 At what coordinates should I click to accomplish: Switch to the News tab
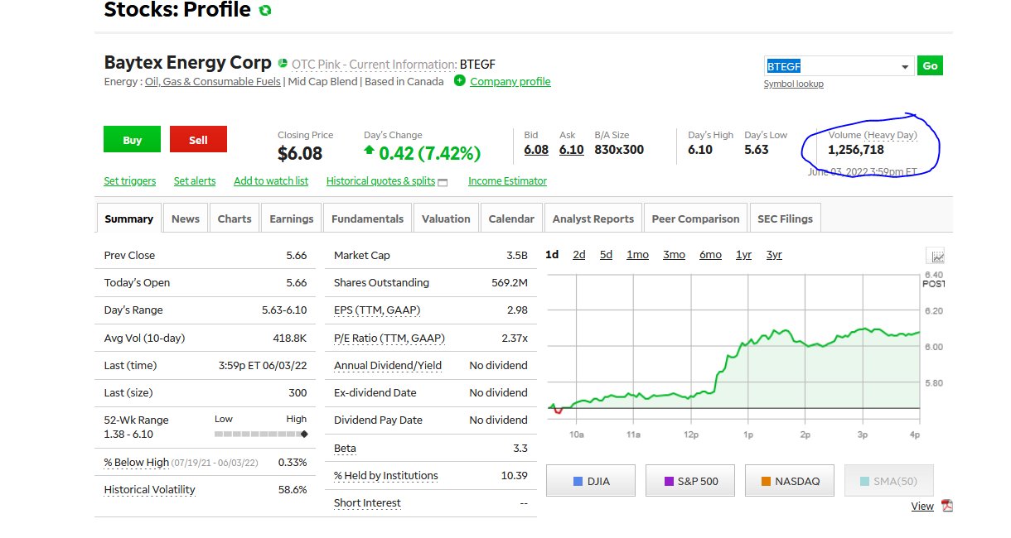pos(186,219)
